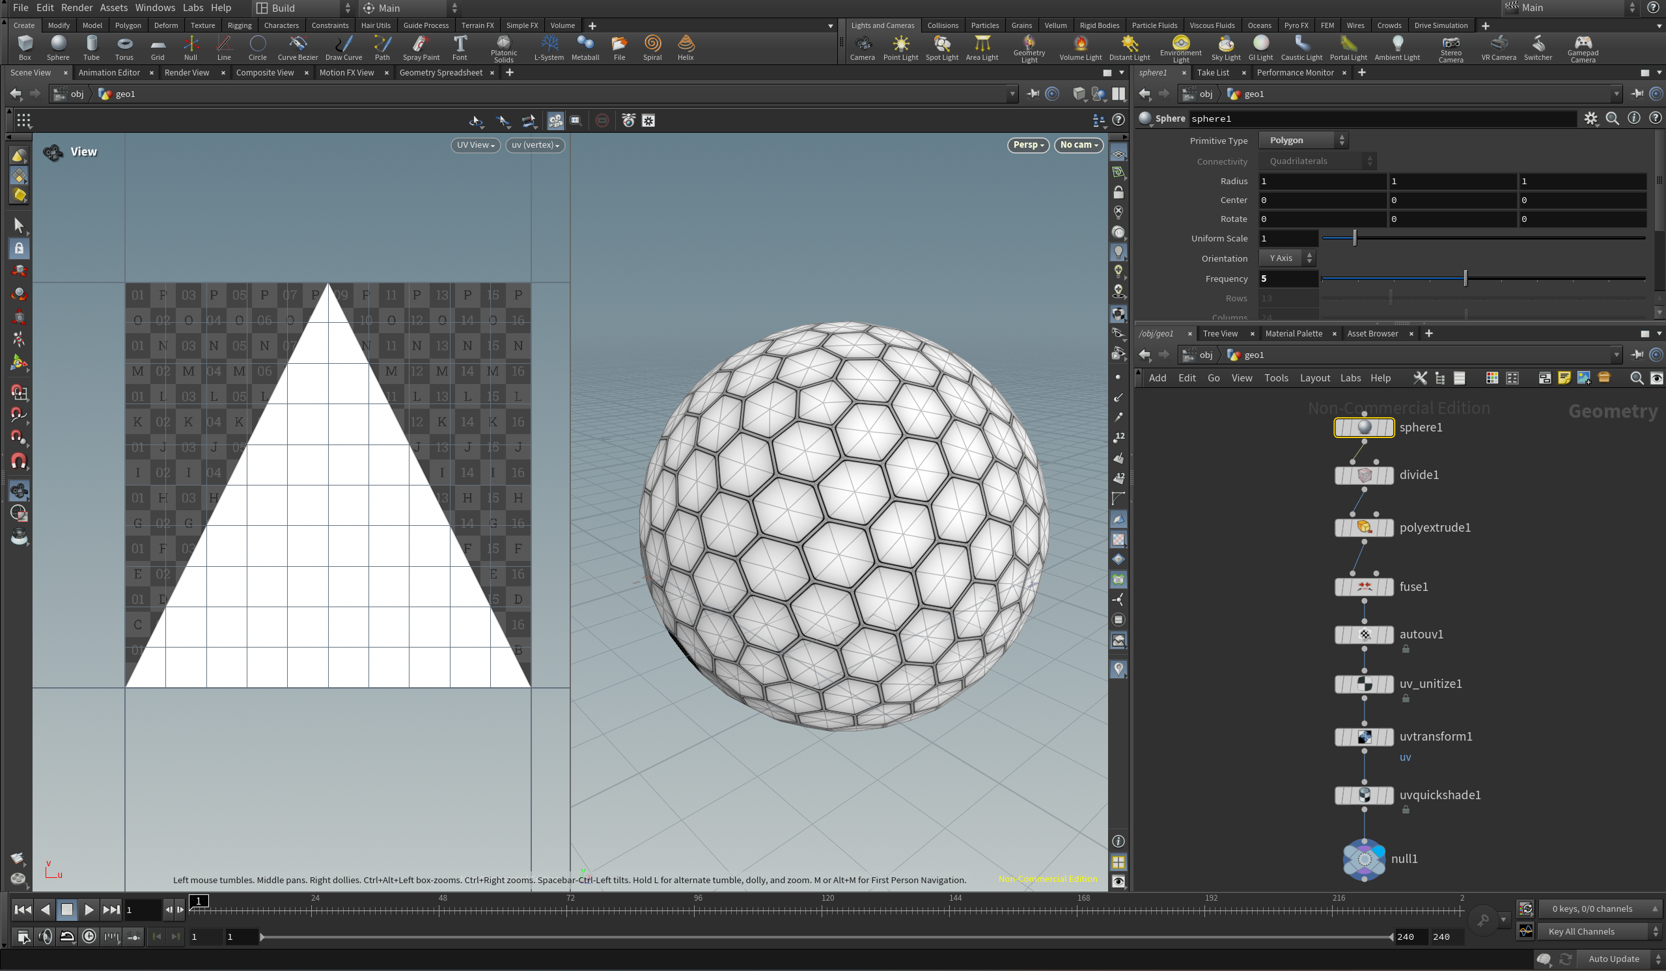Image resolution: width=1666 pixels, height=971 pixels.
Task: Click the Frequency slider handle
Action: pos(1465,279)
